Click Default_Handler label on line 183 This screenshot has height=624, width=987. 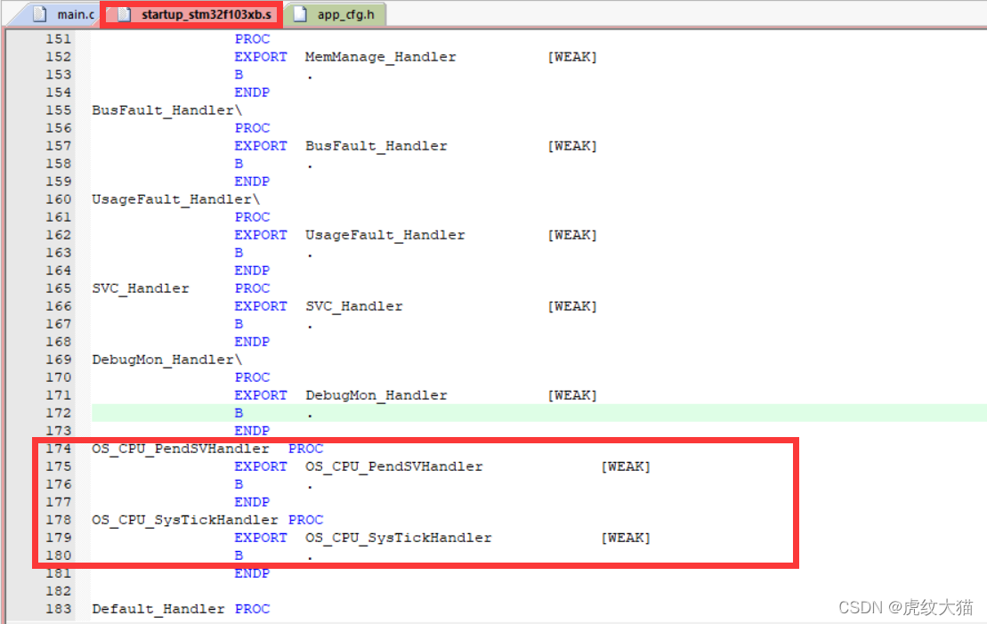(158, 609)
